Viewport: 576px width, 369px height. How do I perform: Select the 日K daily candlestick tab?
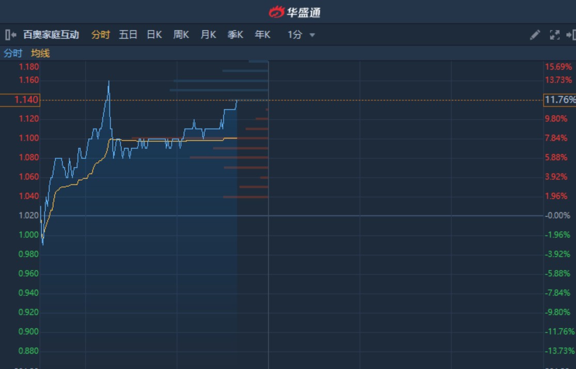155,35
